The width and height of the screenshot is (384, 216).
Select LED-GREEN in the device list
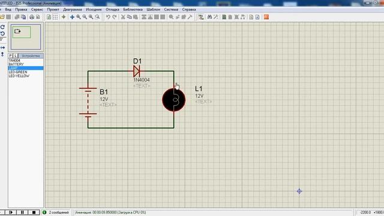click(x=26, y=72)
